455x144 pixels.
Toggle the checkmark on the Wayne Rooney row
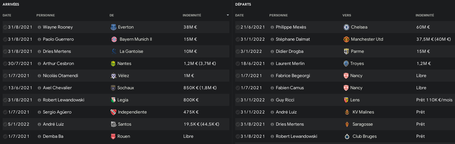[x=5, y=27]
